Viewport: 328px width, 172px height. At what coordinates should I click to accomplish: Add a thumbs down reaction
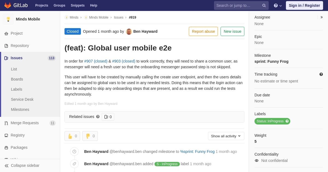click(x=90, y=136)
